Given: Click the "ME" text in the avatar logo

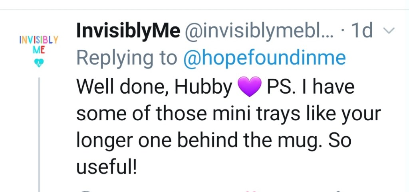Looking at the screenshot, I should pos(39,51).
